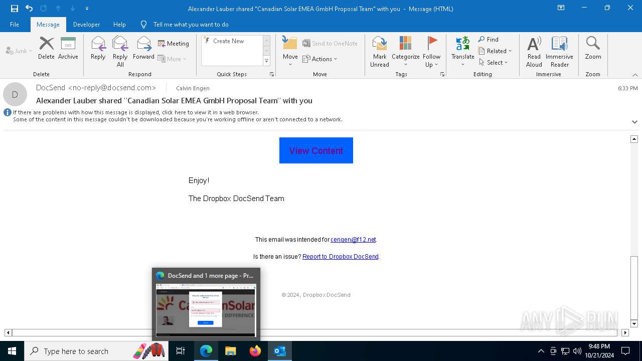This screenshot has height=361, width=642.
Task: Click Send to OneNote
Action: [x=330, y=44]
